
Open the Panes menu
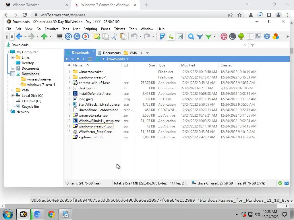tap(106, 29)
